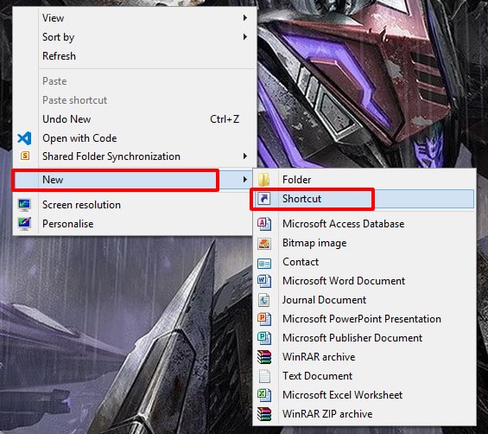Image resolution: width=488 pixels, height=434 pixels.
Task: Click the Shared Folder Synchronization orange icon
Action: (25, 156)
